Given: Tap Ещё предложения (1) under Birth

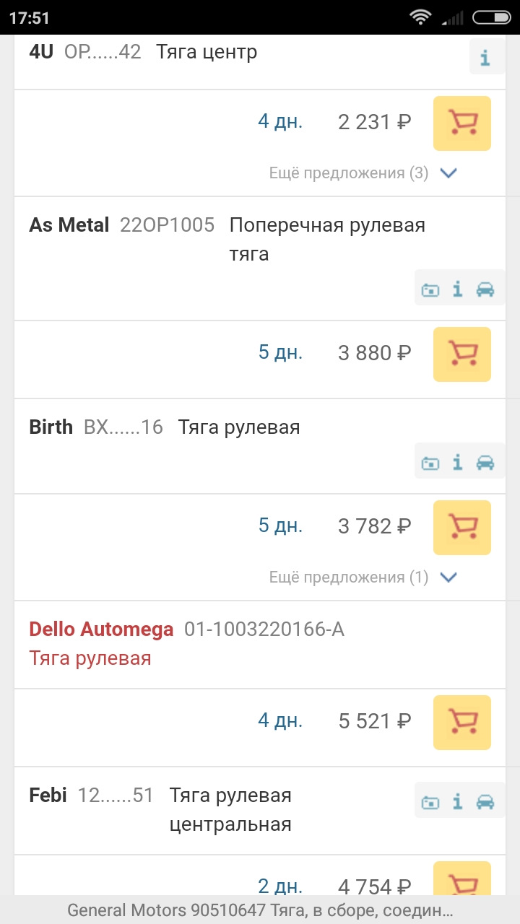Looking at the screenshot, I should point(349,577).
